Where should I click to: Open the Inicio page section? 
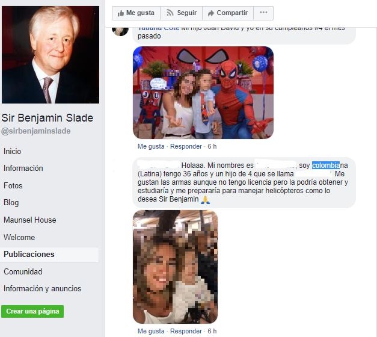point(12,152)
